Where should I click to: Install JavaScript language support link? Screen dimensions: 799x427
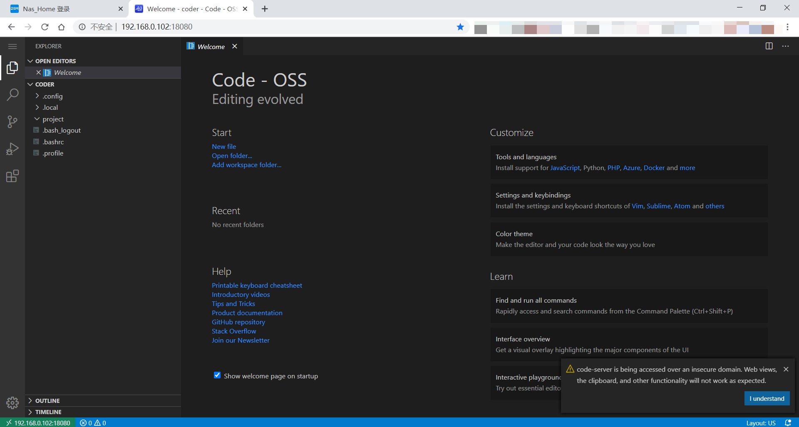[565, 168]
